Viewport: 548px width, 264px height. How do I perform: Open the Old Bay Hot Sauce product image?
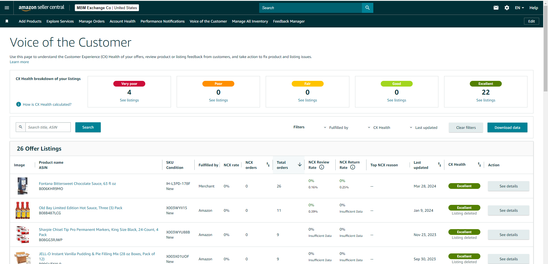coord(23,210)
